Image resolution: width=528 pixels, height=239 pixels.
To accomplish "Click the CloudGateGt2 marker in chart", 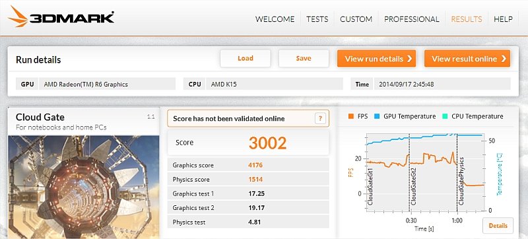I will coord(414,187).
